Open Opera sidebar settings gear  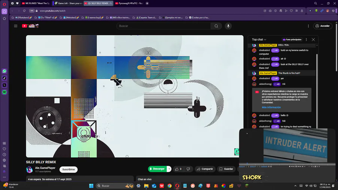[x=4, y=160]
